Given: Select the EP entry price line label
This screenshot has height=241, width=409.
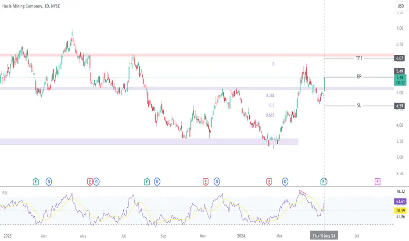Looking at the screenshot, I should pos(359,77).
